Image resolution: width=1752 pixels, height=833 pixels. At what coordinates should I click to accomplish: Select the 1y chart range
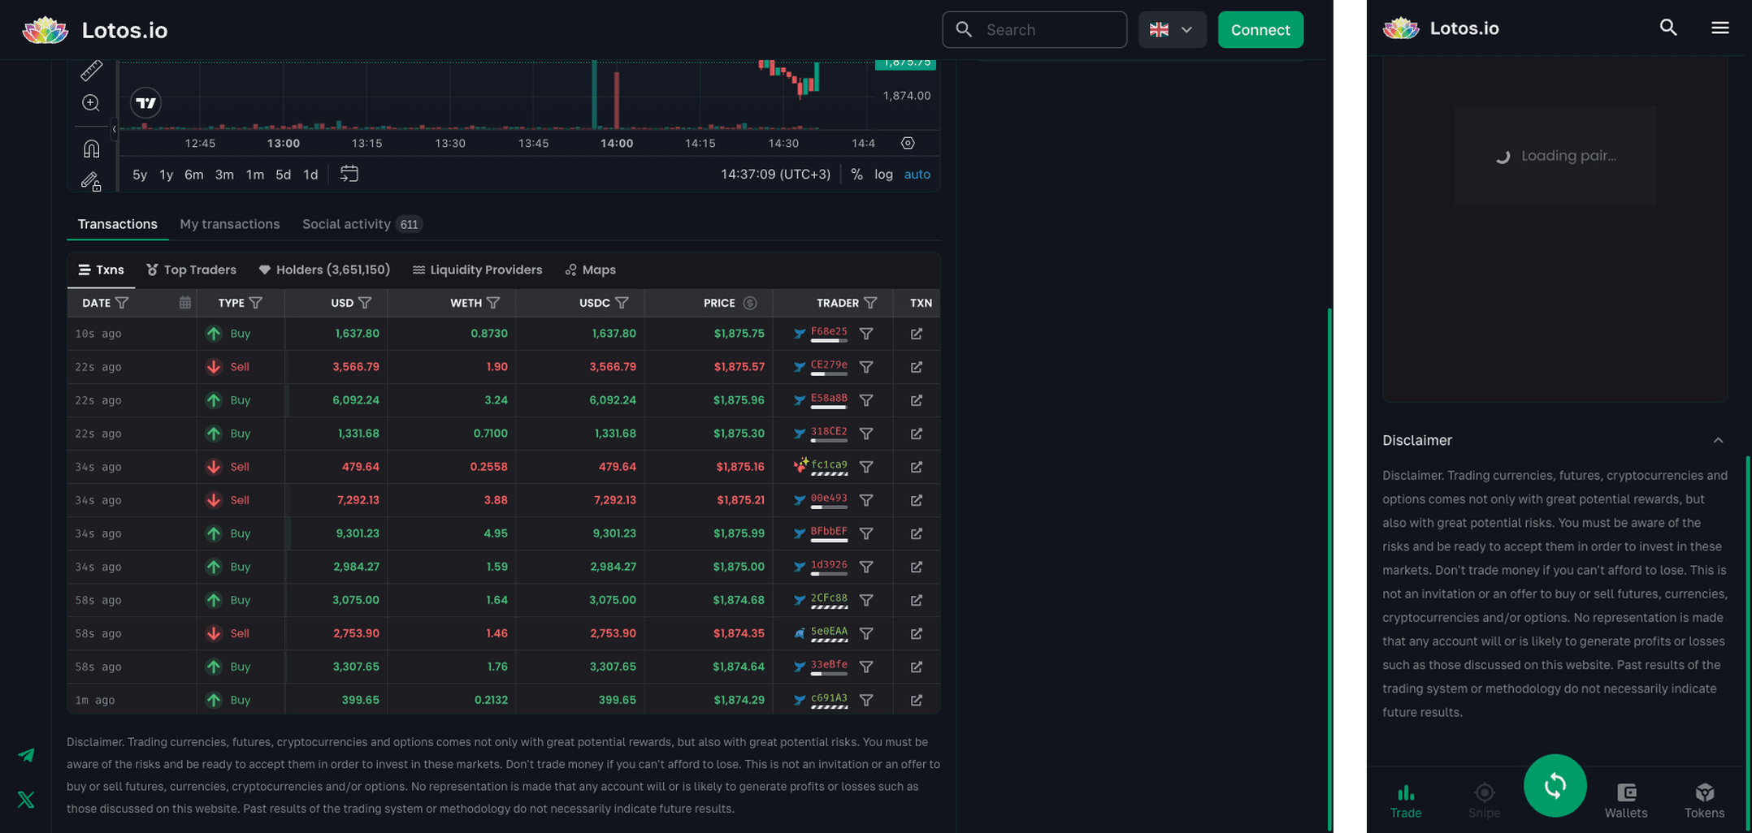tap(167, 175)
